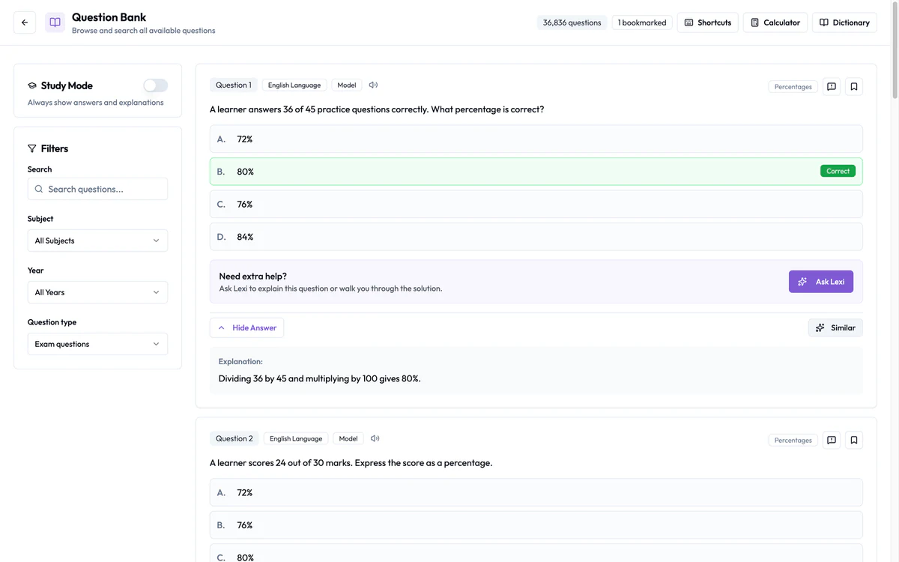Select option A 72% in Question 2
The height and width of the screenshot is (562, 899).
point(536,492)
